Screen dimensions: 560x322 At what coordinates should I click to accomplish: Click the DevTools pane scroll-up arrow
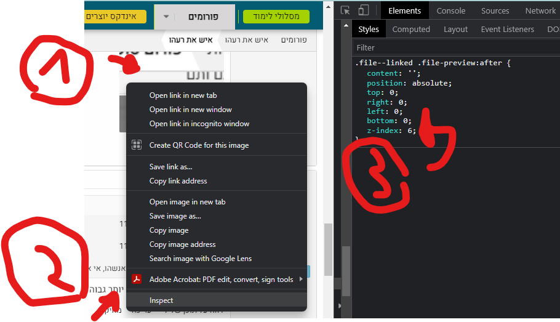(346, 25)
